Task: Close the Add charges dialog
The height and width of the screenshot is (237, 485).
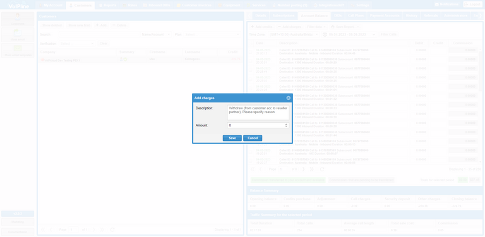Action: 288,98
